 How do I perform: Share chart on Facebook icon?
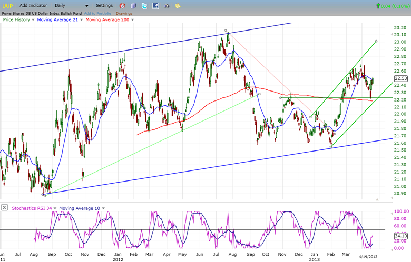tap(155, 5)
